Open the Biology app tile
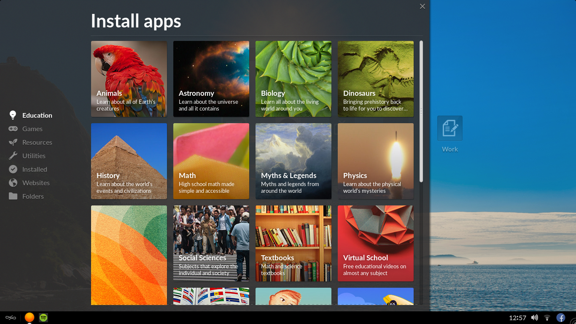576x324 pixels. (293, 79)
